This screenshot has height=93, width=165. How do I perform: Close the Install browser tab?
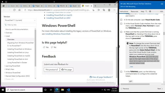click(91, 6)
